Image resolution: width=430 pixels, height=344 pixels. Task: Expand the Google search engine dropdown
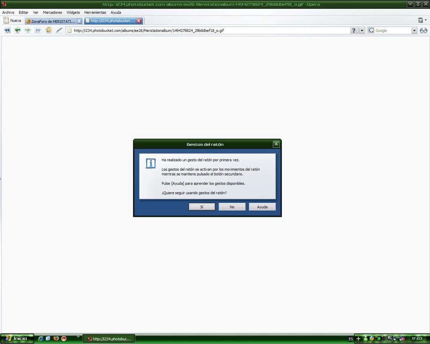(414, 30)
